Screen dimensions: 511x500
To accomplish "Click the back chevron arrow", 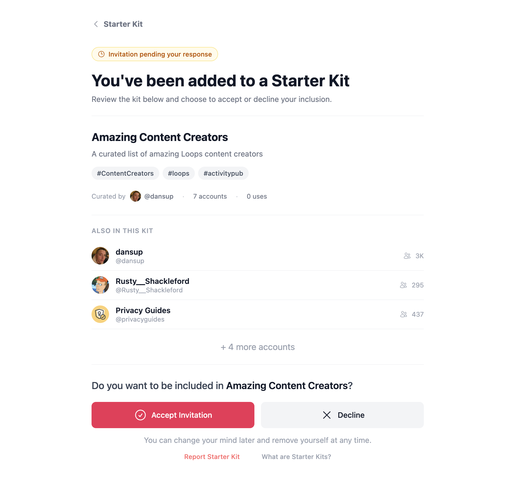I will (x=96, y=24).
